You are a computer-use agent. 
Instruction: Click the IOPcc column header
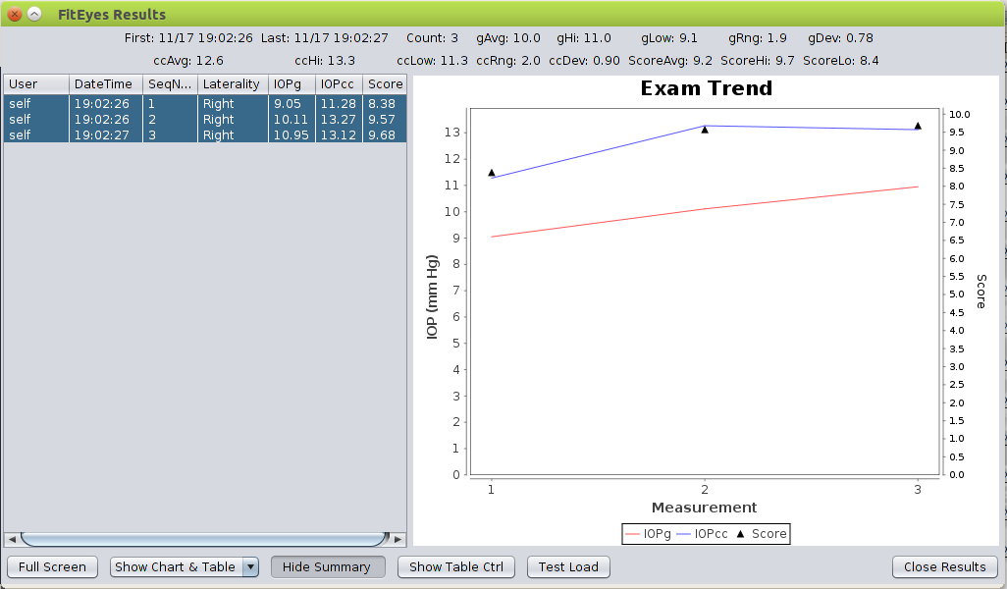[x=339, y=84]
